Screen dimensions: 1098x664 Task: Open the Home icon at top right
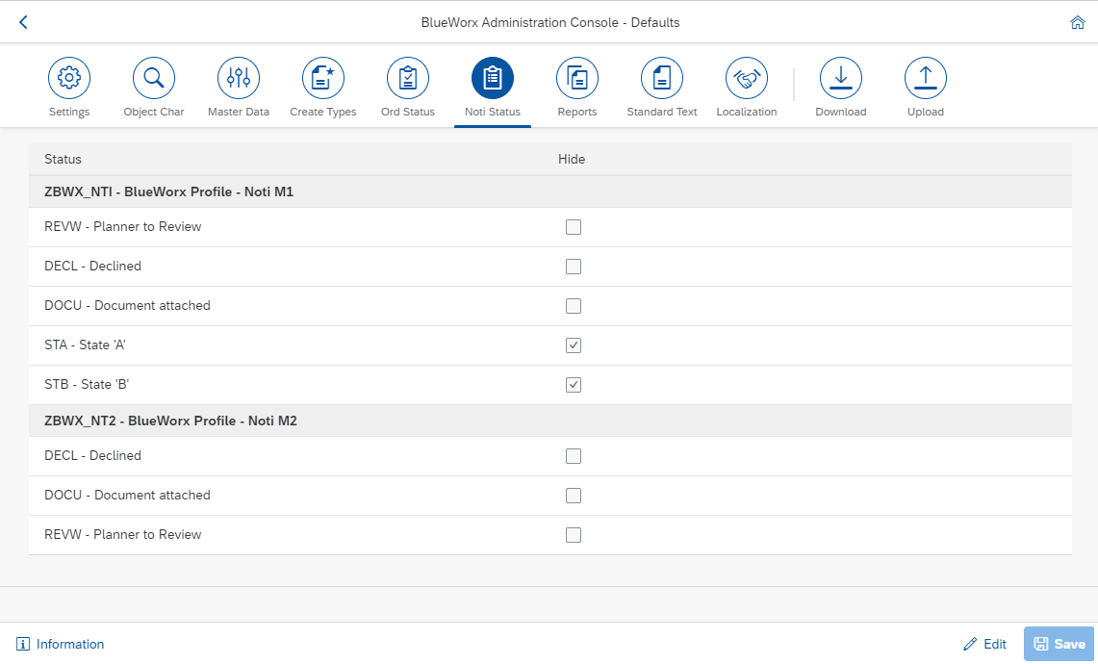point(1077,22)
